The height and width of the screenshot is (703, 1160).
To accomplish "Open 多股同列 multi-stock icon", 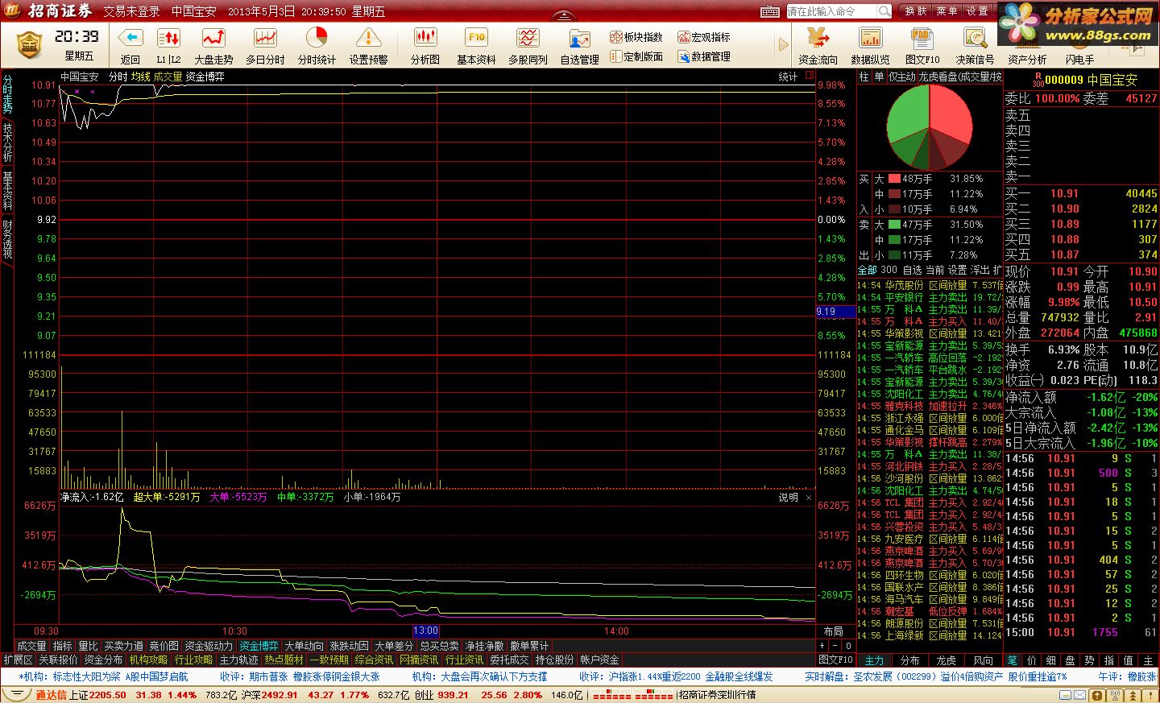I will (x=528, y=38).
